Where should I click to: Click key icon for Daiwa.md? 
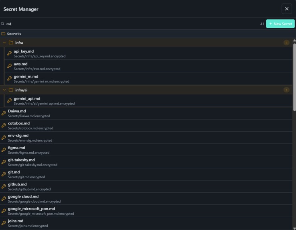click(x=4, y=113)
